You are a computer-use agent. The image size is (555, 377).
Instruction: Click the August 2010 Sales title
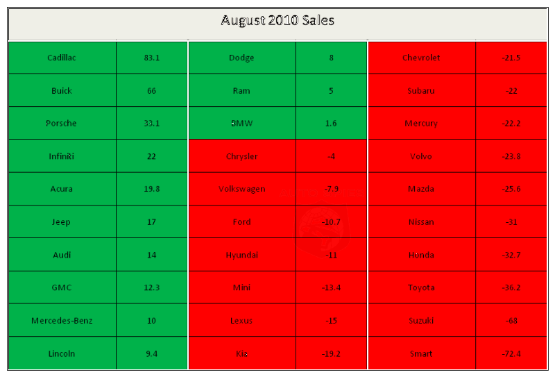(x=277, y=20)
